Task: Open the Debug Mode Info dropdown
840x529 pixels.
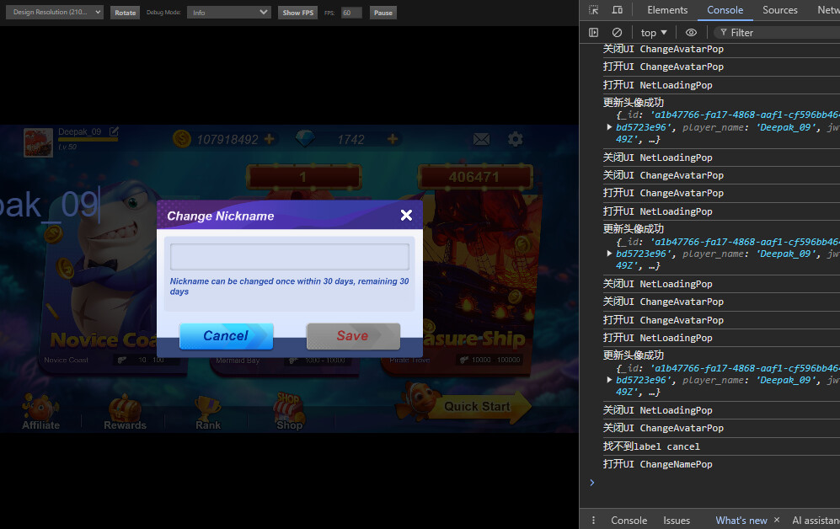Action: 229,13
